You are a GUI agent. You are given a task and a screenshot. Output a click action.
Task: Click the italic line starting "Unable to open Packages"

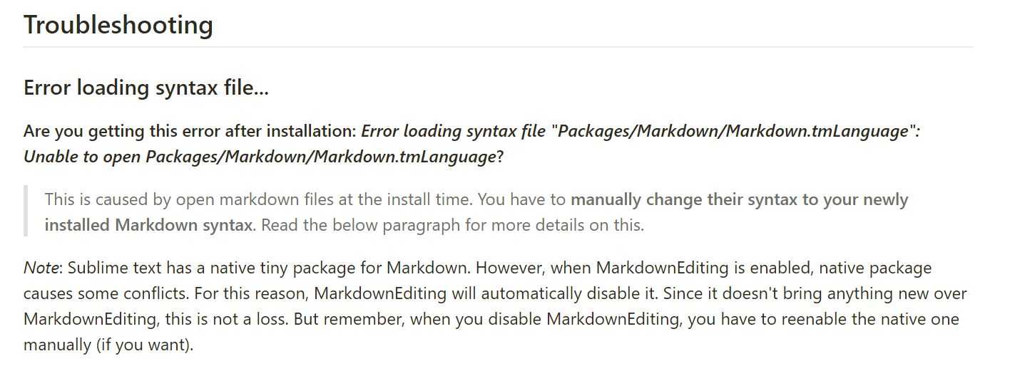tap(260, 157)
